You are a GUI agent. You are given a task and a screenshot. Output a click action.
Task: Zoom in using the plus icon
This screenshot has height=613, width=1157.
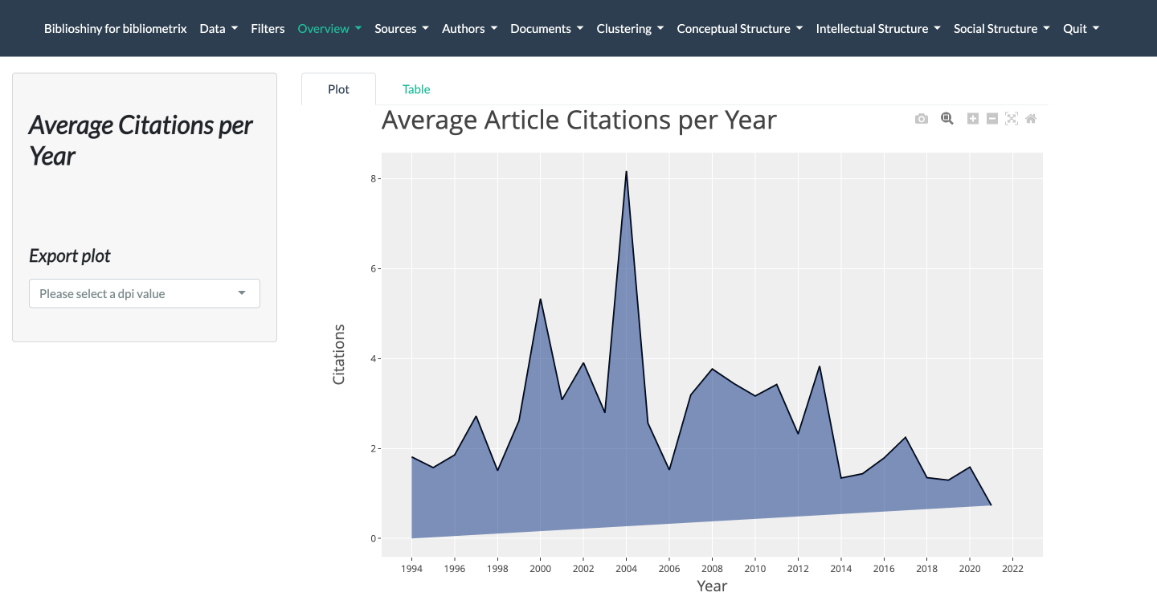point(972,119)
